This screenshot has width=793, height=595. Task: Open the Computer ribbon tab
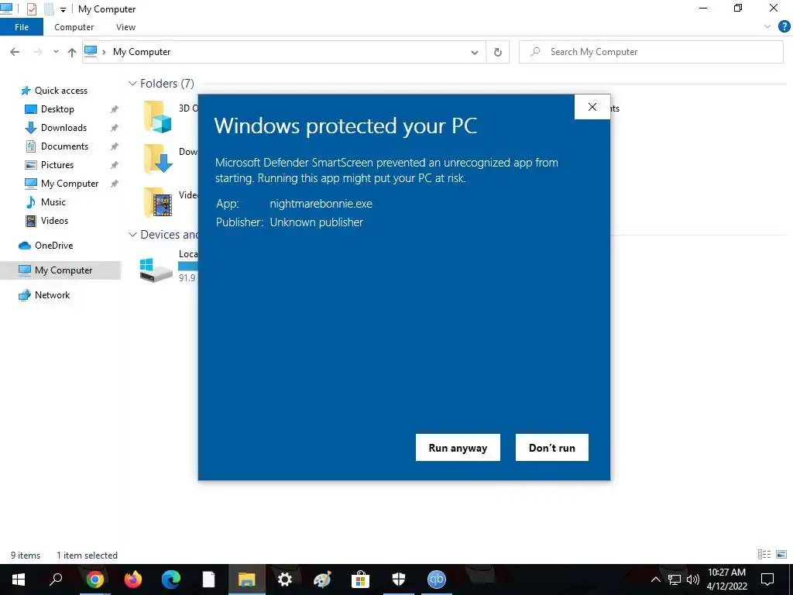74,27
